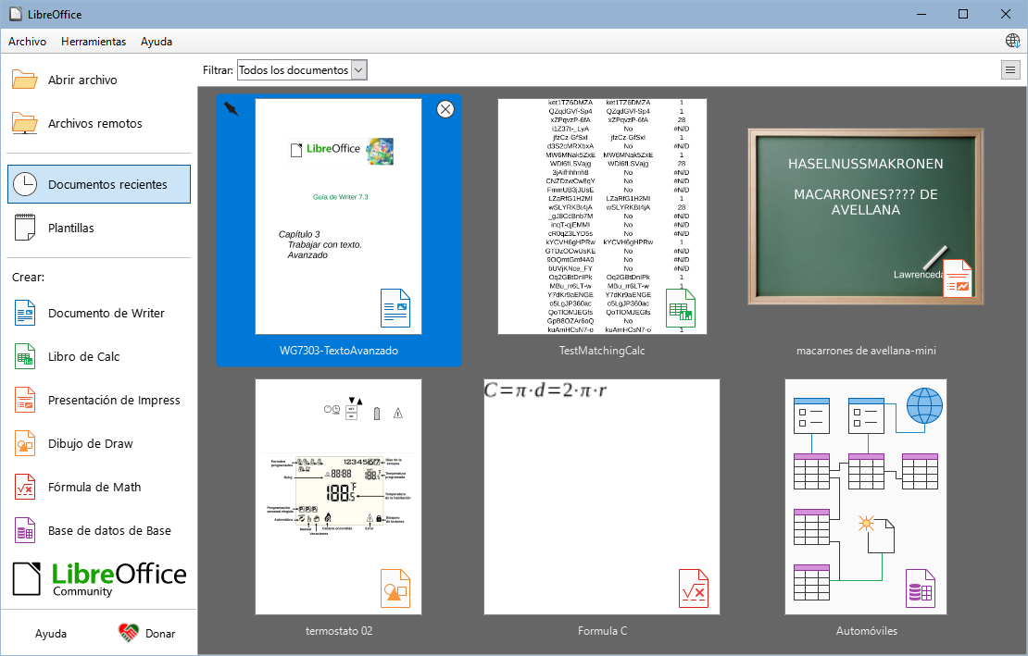The height and width of the screenshot is (656, 1028).
Task: Click the TestMatchingCalc file name
Action: [x=602, y=351]
